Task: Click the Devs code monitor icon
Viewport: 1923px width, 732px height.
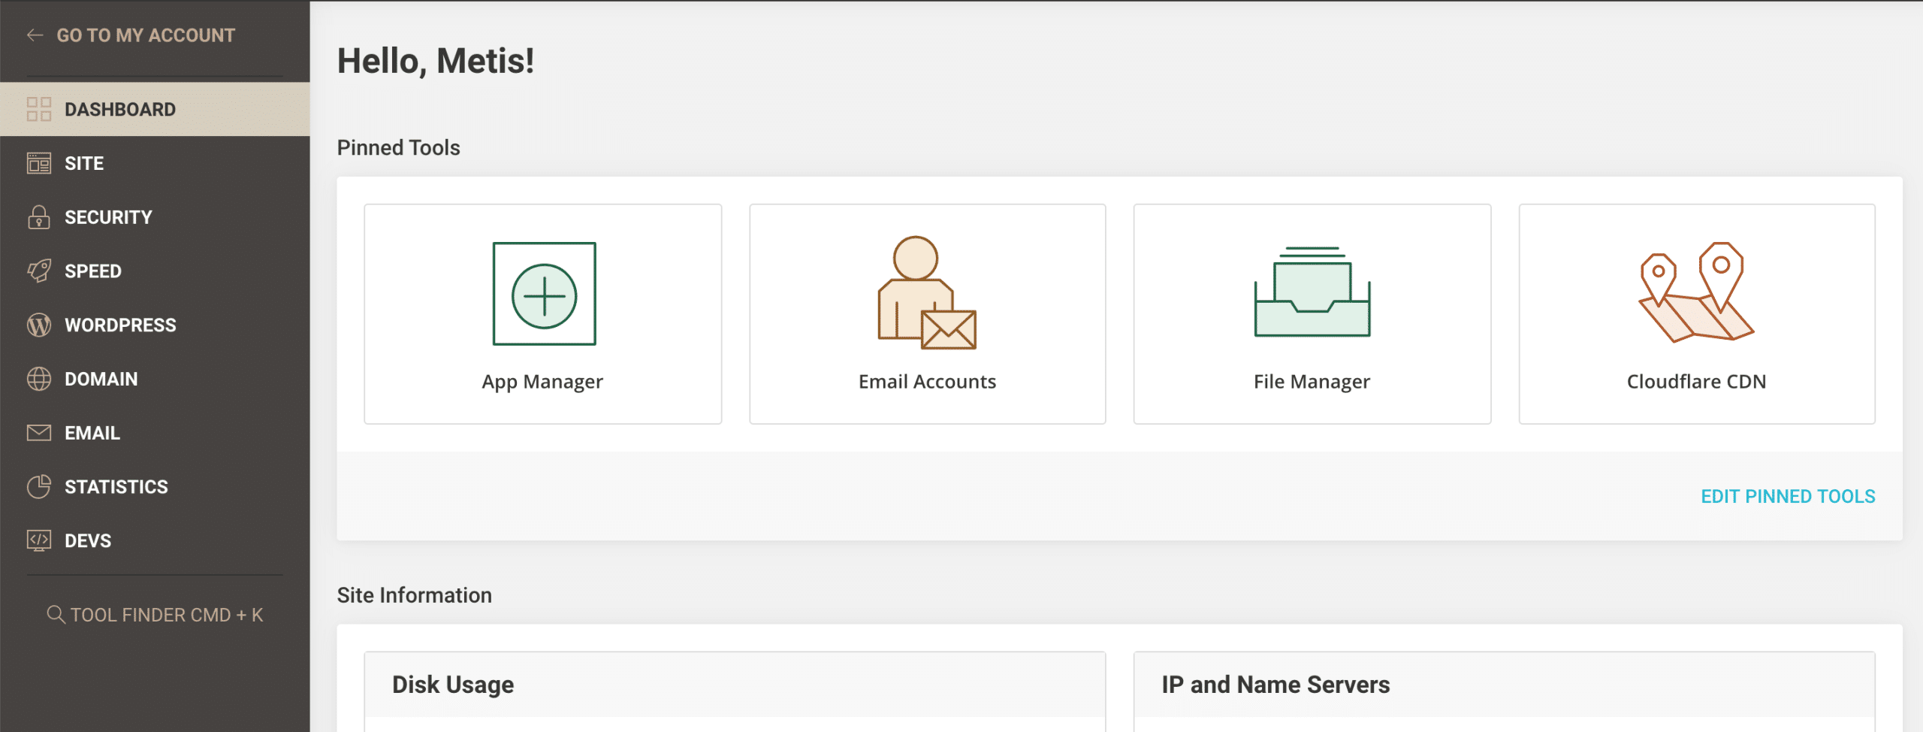Action: pyautogui.click(x=39, y=541)
